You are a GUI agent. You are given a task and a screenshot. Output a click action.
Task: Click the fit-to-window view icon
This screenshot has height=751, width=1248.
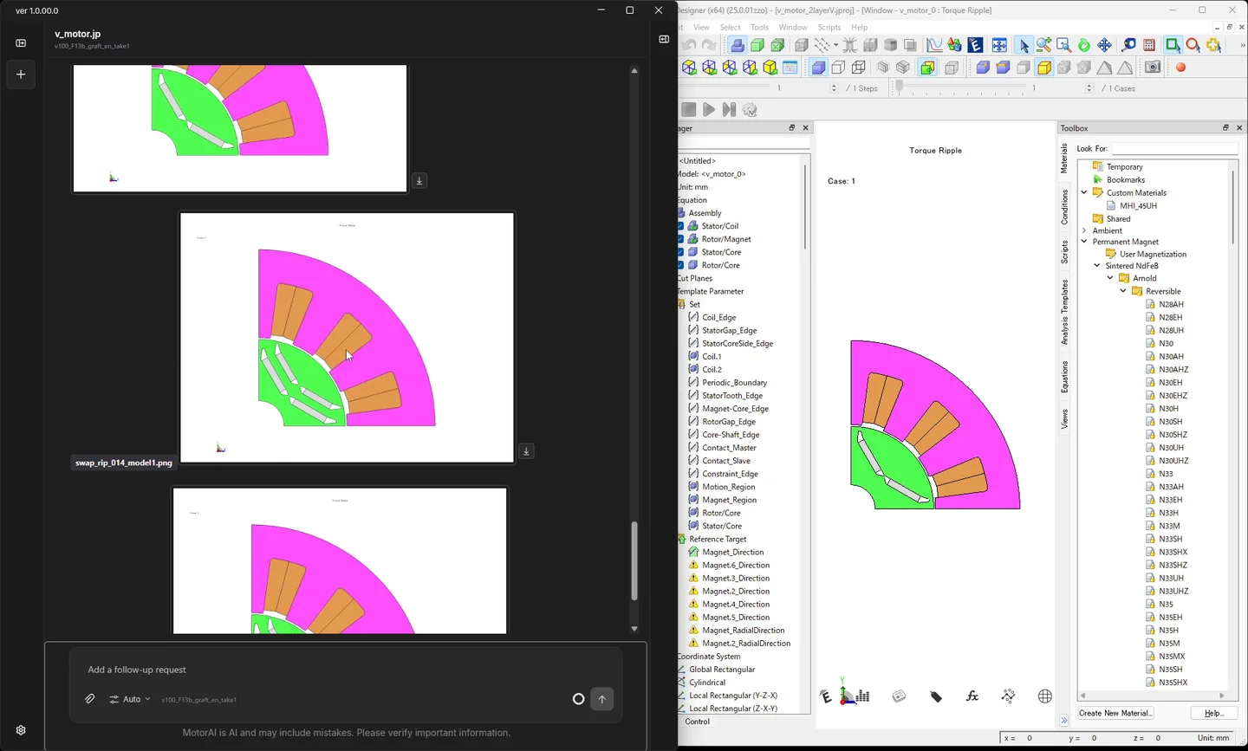[x=999, y=45]
